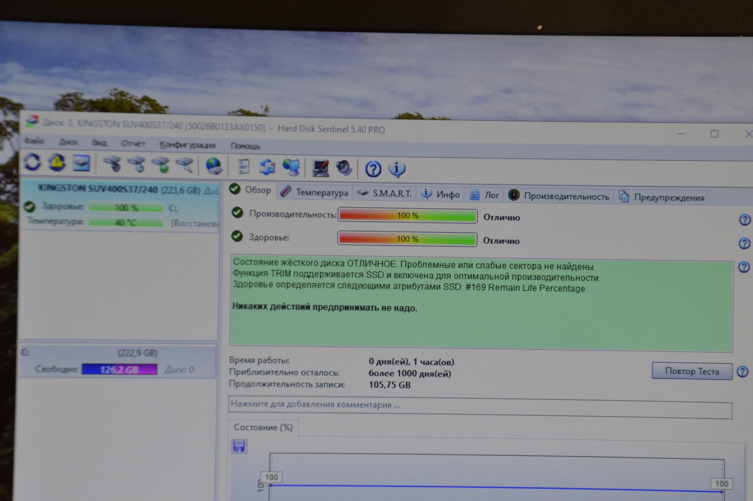
Task: Open the Отчёт menu
Action: 133,143
